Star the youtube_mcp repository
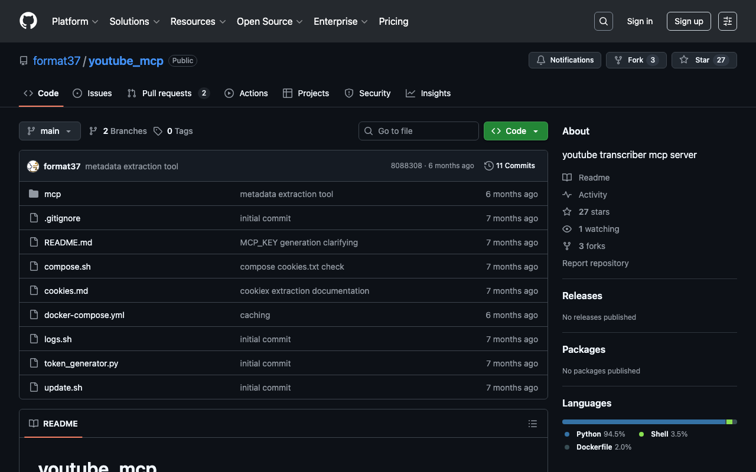The width and height of the screenshot is (756, 472). (x=703, y=60)
